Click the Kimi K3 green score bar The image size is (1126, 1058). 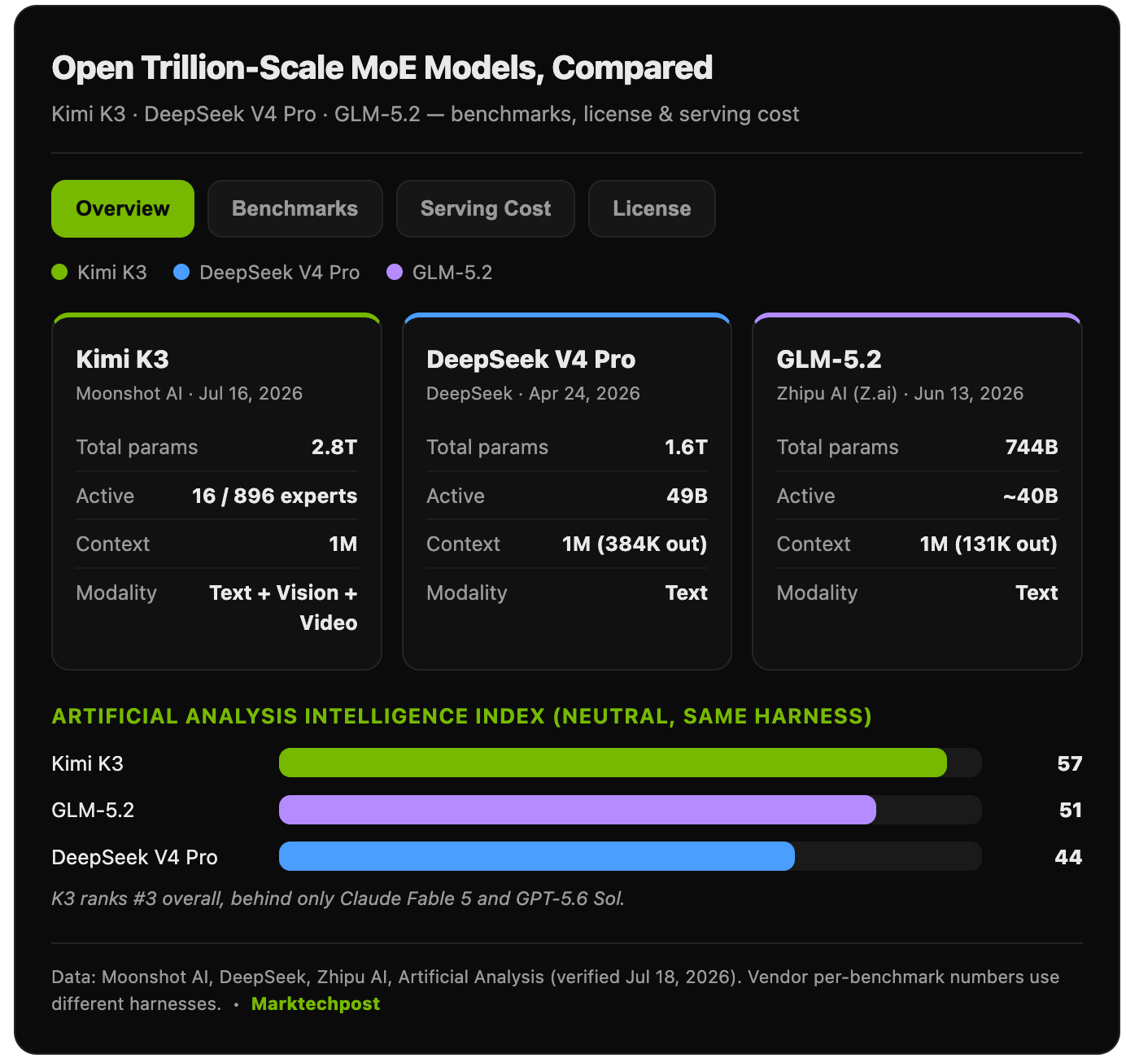point(613,763)
